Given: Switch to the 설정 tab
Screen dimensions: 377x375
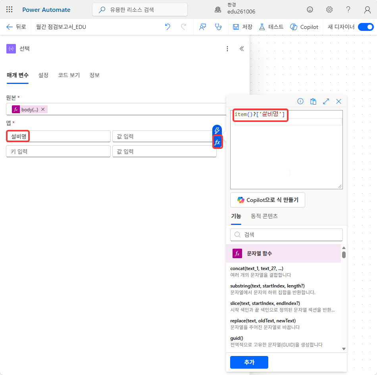Looking at the screenshot, I should click(43, 75).
